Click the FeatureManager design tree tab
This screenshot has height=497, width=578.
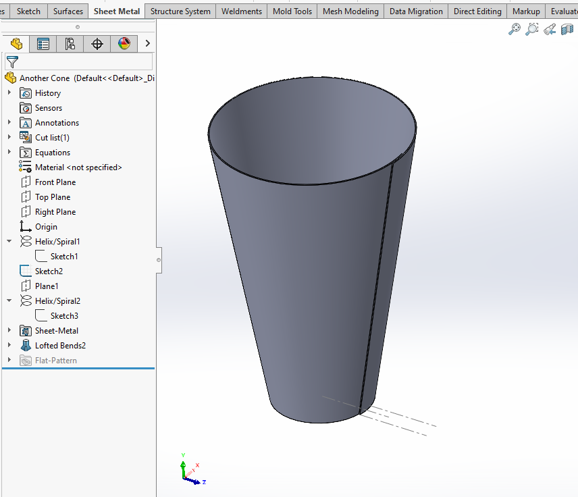(16, 44)
